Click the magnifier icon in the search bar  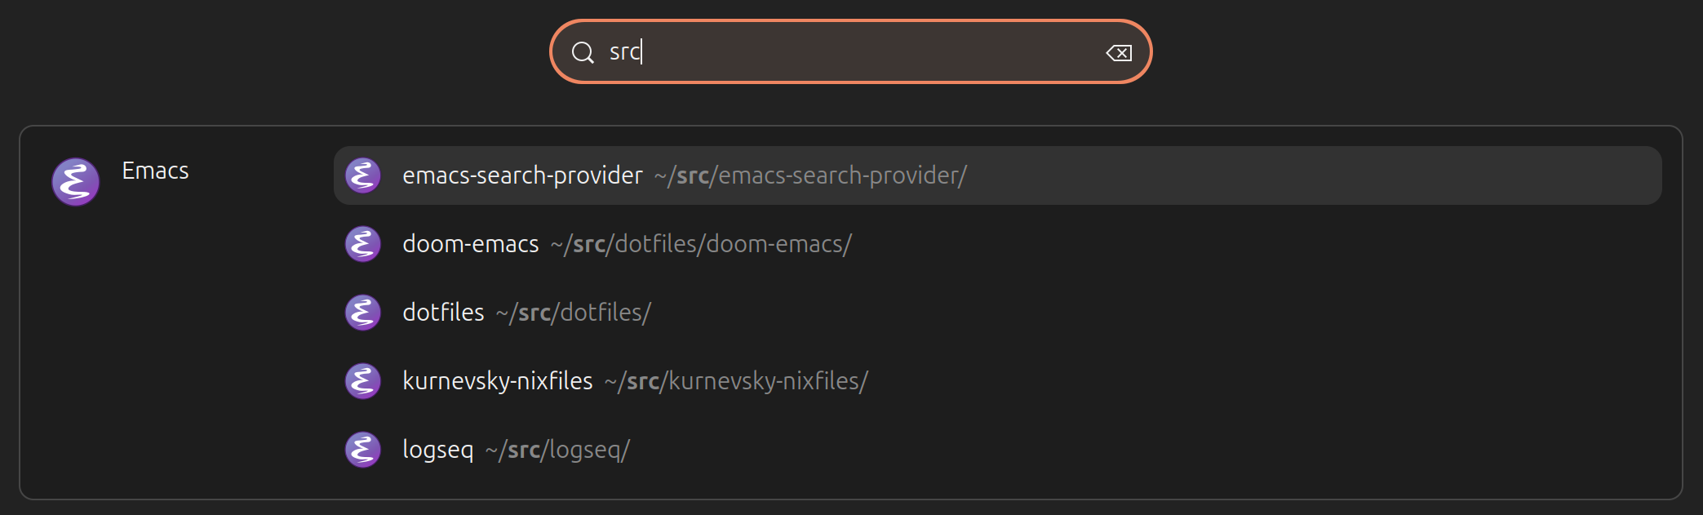(x=583, y=53)
